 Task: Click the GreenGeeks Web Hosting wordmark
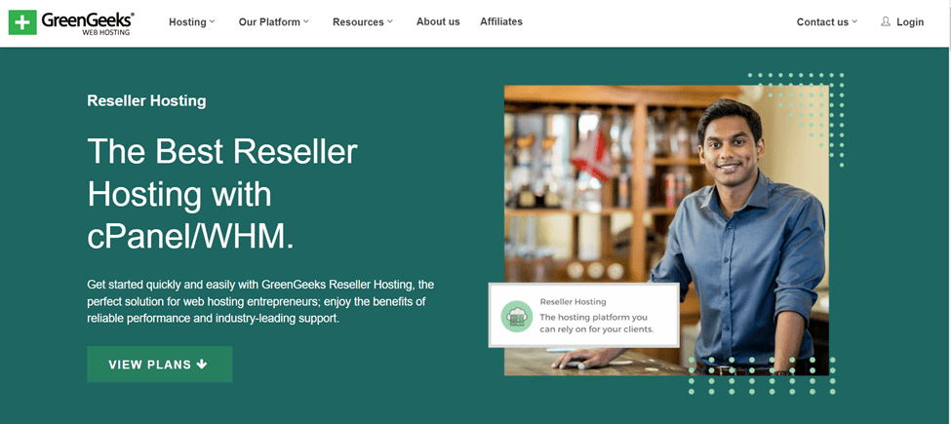click(x=88, y=23)
